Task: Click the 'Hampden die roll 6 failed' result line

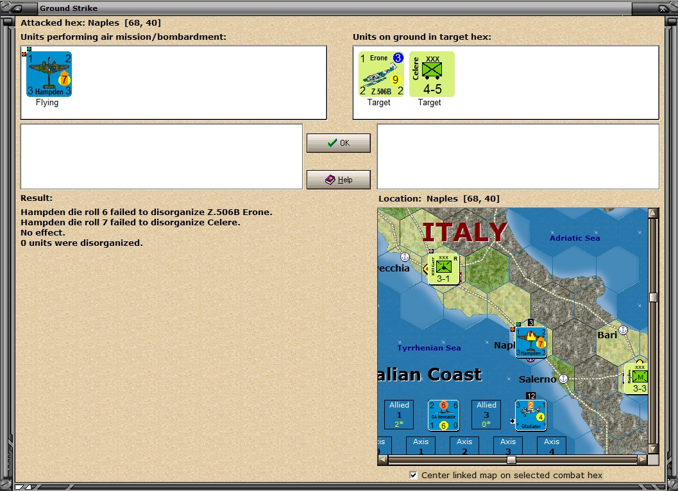Action: pyautogui.click(x=147, y=212)
